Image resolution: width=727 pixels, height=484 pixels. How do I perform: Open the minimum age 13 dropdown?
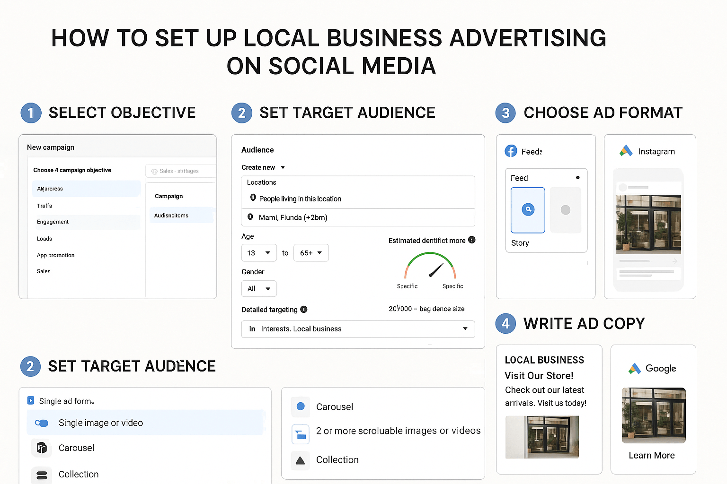(259, 253)
